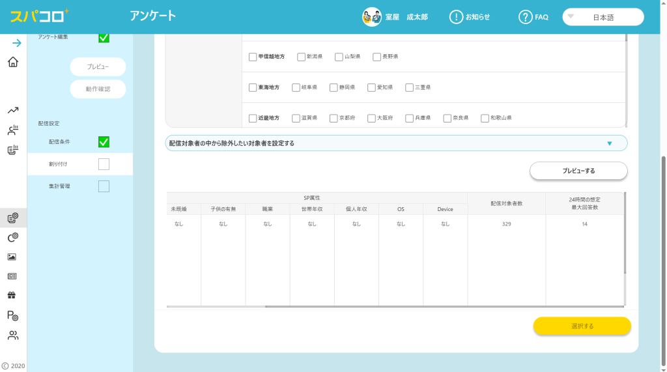Open the お知らせ link

[477, 17]
